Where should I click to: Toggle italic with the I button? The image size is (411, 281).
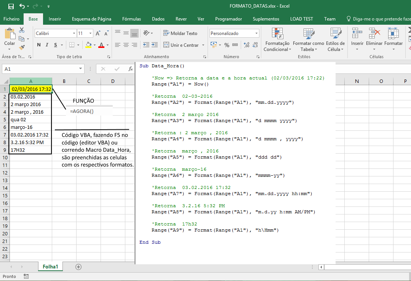click(47, 45)
